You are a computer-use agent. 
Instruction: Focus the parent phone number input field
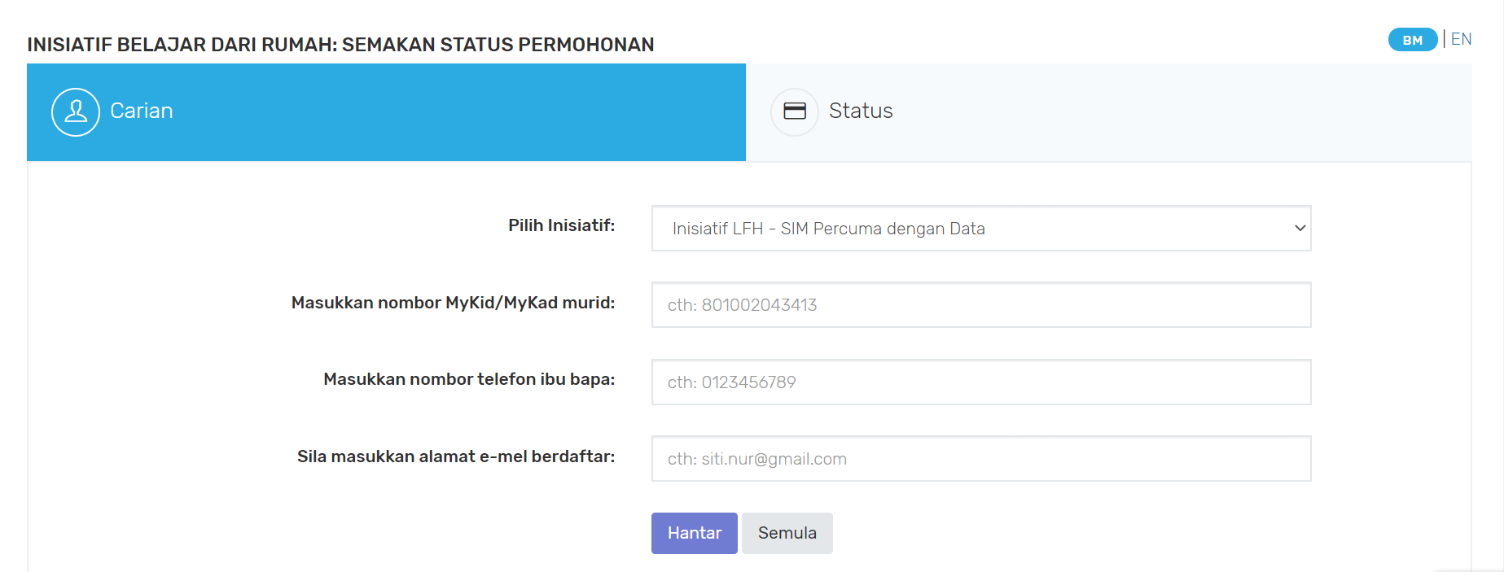click(x=981, y=382)
